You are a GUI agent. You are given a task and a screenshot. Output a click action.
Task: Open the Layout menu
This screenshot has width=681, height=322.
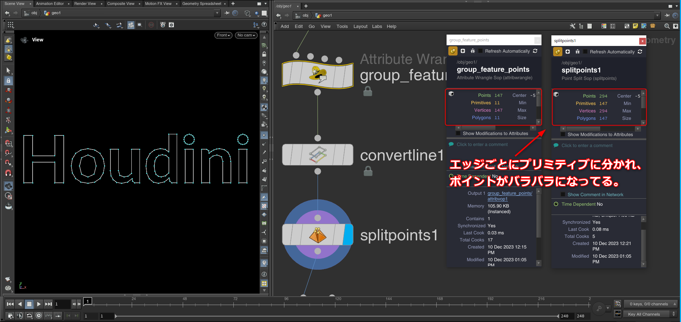pos(361,26)
